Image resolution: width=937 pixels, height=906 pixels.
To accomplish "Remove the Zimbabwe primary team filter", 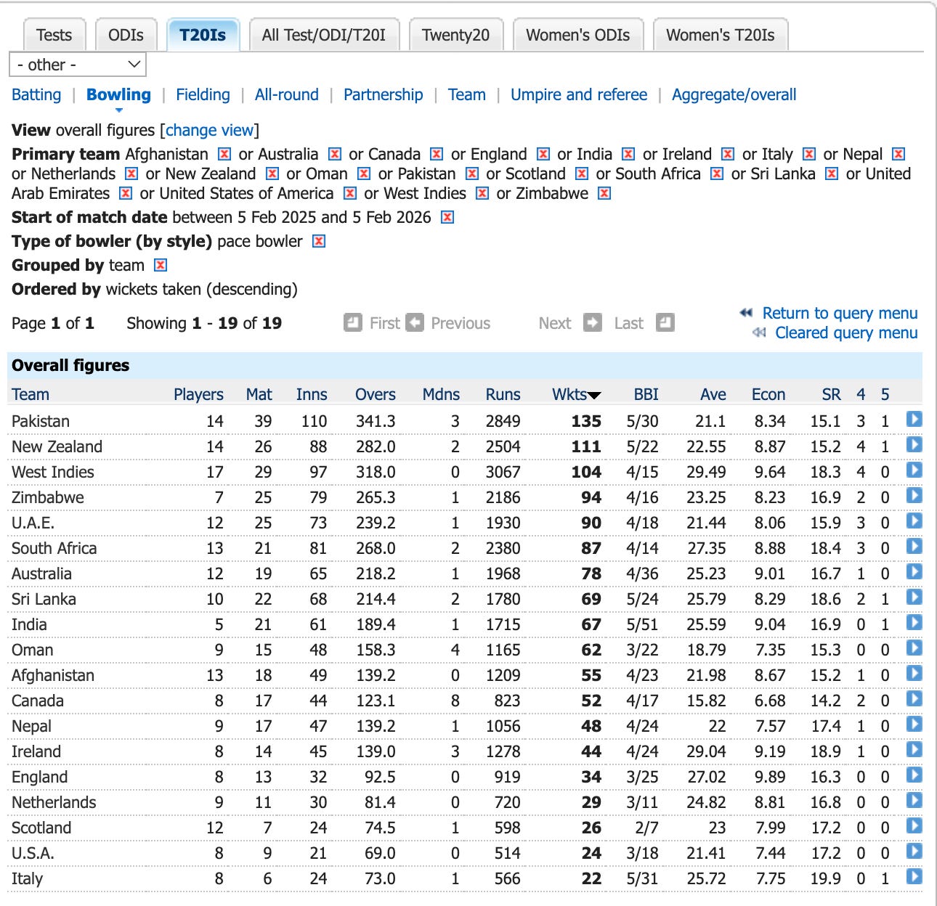I will (604, 193).
